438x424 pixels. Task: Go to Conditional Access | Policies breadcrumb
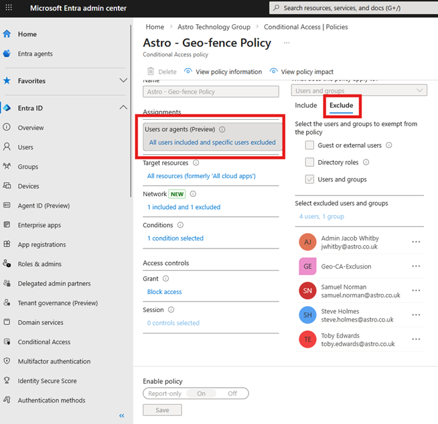coord(306,27)
